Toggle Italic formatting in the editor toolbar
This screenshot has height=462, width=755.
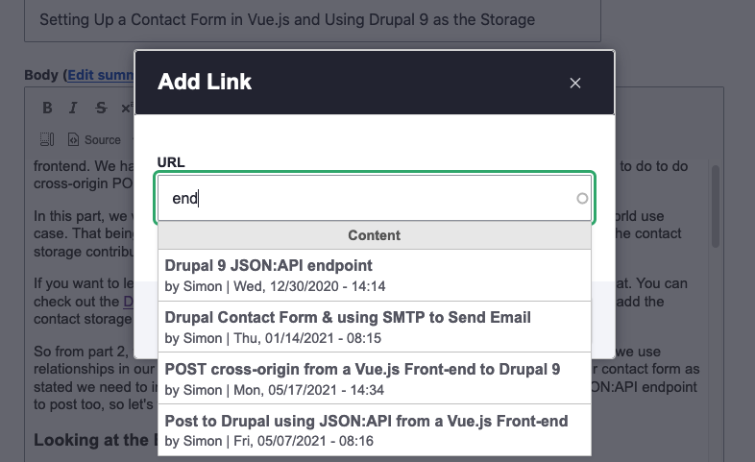click(x=73, y=108)
